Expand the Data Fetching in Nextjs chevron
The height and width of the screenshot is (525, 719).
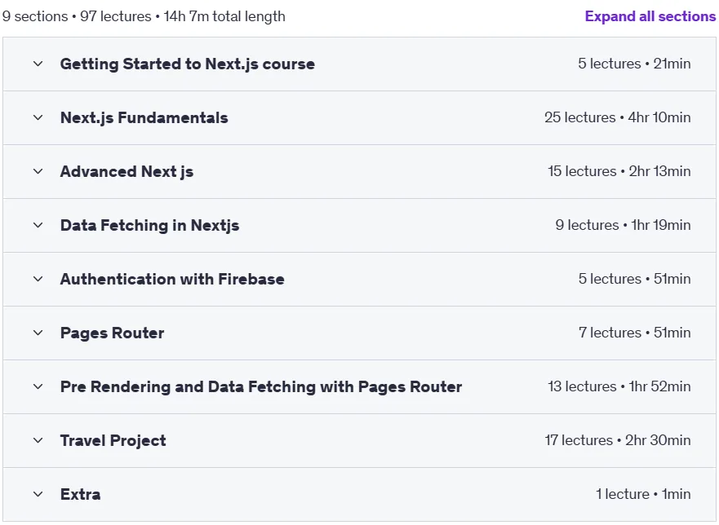38,225
